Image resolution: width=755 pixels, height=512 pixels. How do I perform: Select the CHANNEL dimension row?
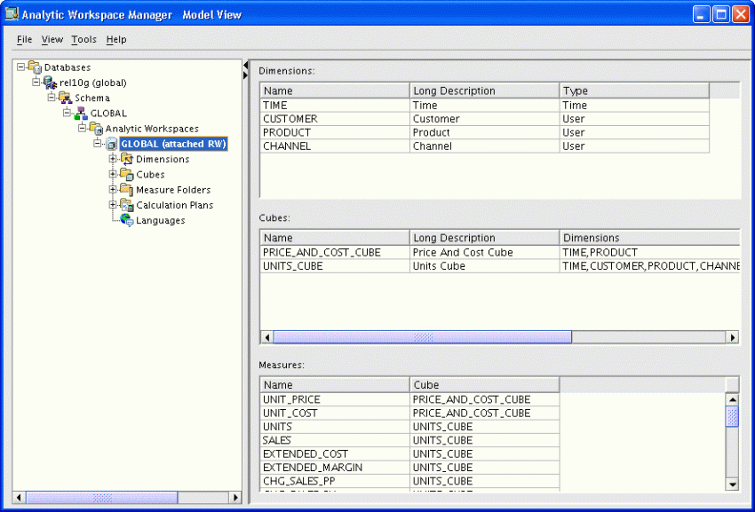[x=485, y=146]
